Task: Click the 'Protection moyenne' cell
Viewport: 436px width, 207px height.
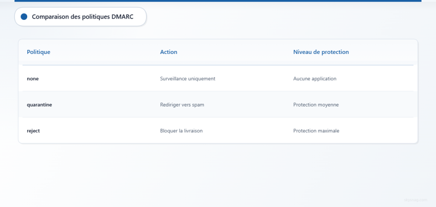Action: (x=316, y=105)
